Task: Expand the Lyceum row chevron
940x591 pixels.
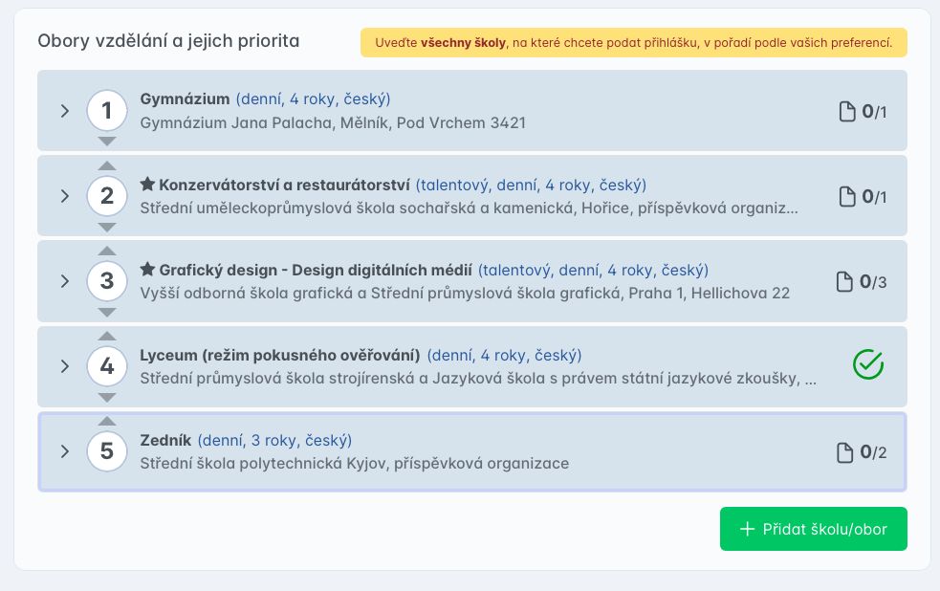Action: [65, 366]
